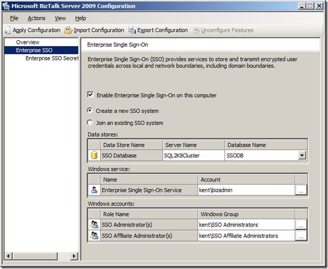Select Join an existing SSO system radio
Viewport: 328px width, 269px height.
tap(90, 123)
